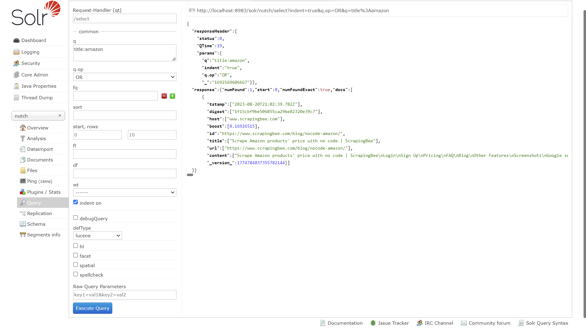Open the wt response format dropdown

click(x=125, y=192)
